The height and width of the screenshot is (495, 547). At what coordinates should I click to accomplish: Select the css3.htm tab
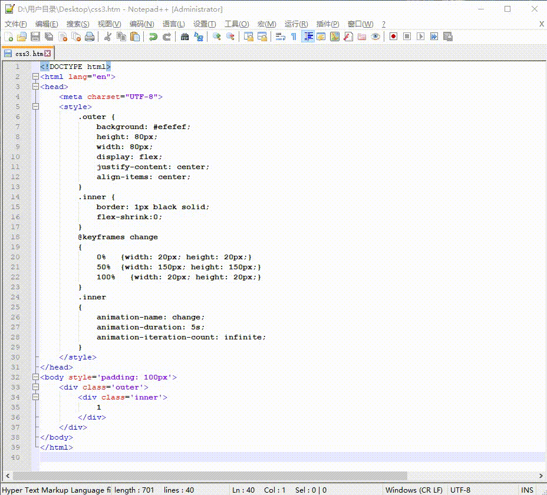(x=27, y=54)
